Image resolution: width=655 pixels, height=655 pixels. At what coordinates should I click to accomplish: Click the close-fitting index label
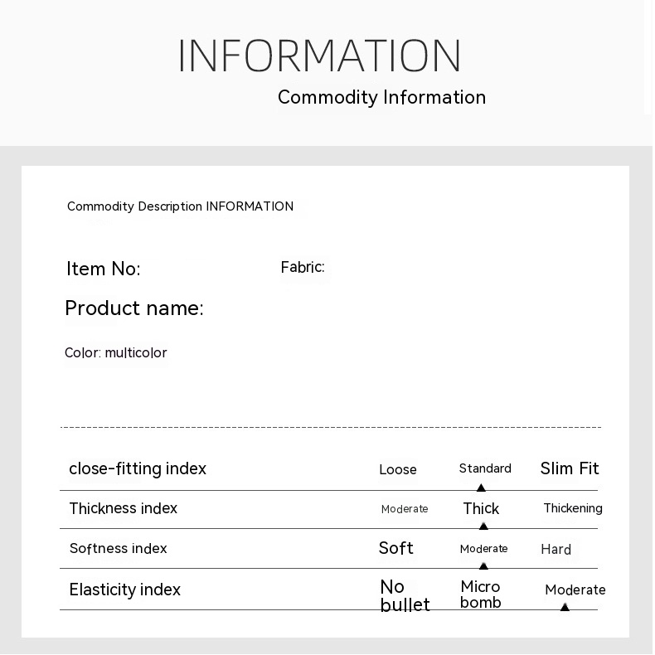click(138, 468)
